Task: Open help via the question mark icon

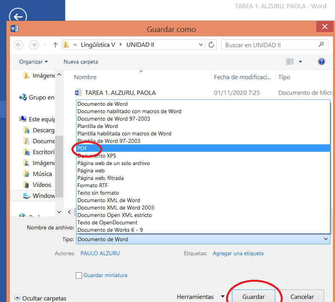Action: click(x=321, y=61)
